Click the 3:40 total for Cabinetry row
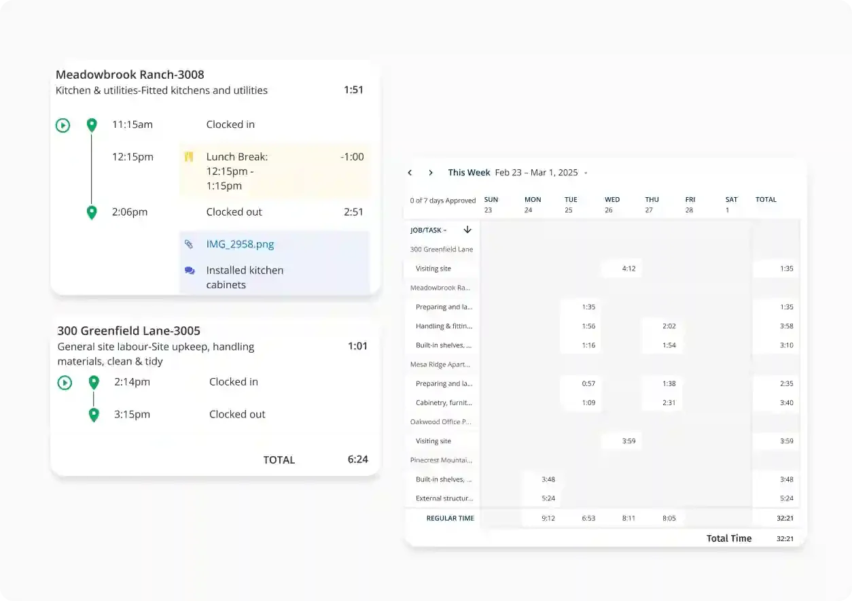Screen dimensions: 852x601 (x=786, y=402)
